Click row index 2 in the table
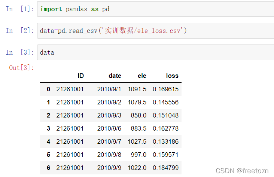274x177 pixels. tap(48, 115)
